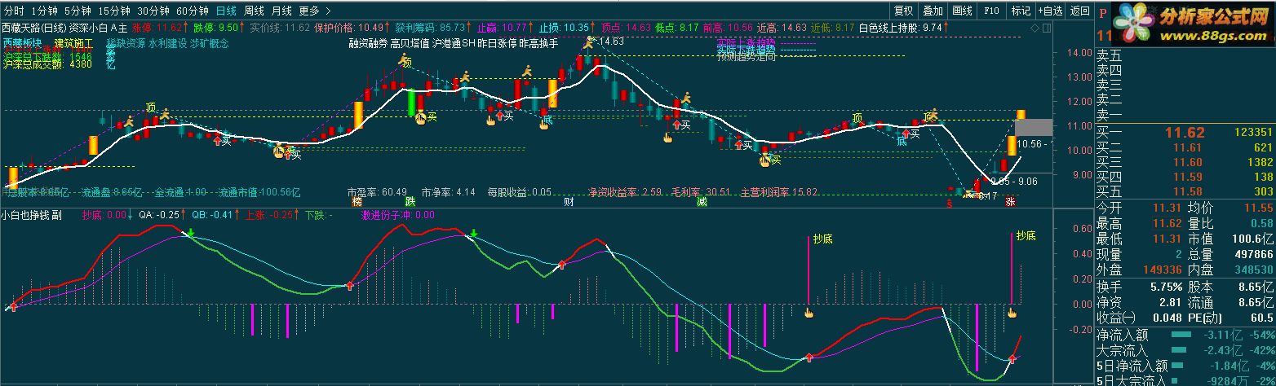
Task: Click the 减 marker on the time axis
Action: [x=702, y=201]
